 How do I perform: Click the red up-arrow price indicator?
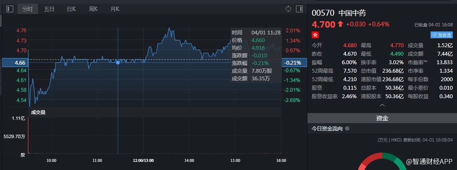(x=340, y=24)
